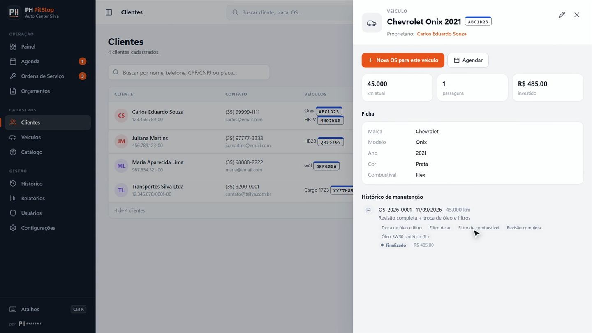Click the ABC1D23 plate badge in client table
The height and width of the screenshot is (333, 592).
pos(329,111)
